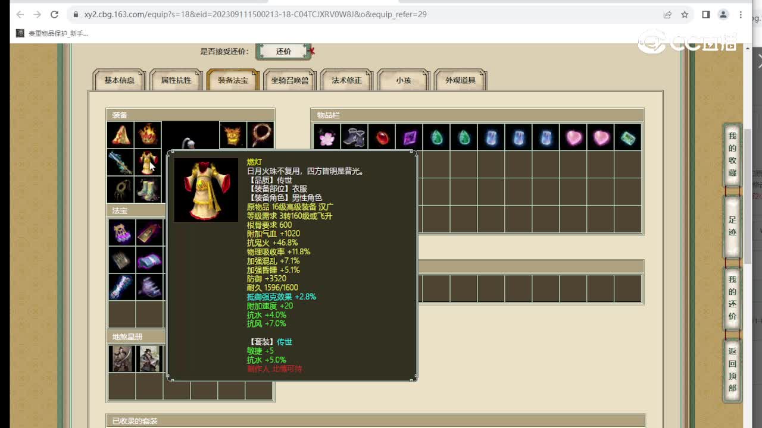Select the pointed hat equipment icon
The height and width of the screenshot is (428, 762).
pos(120,135)
